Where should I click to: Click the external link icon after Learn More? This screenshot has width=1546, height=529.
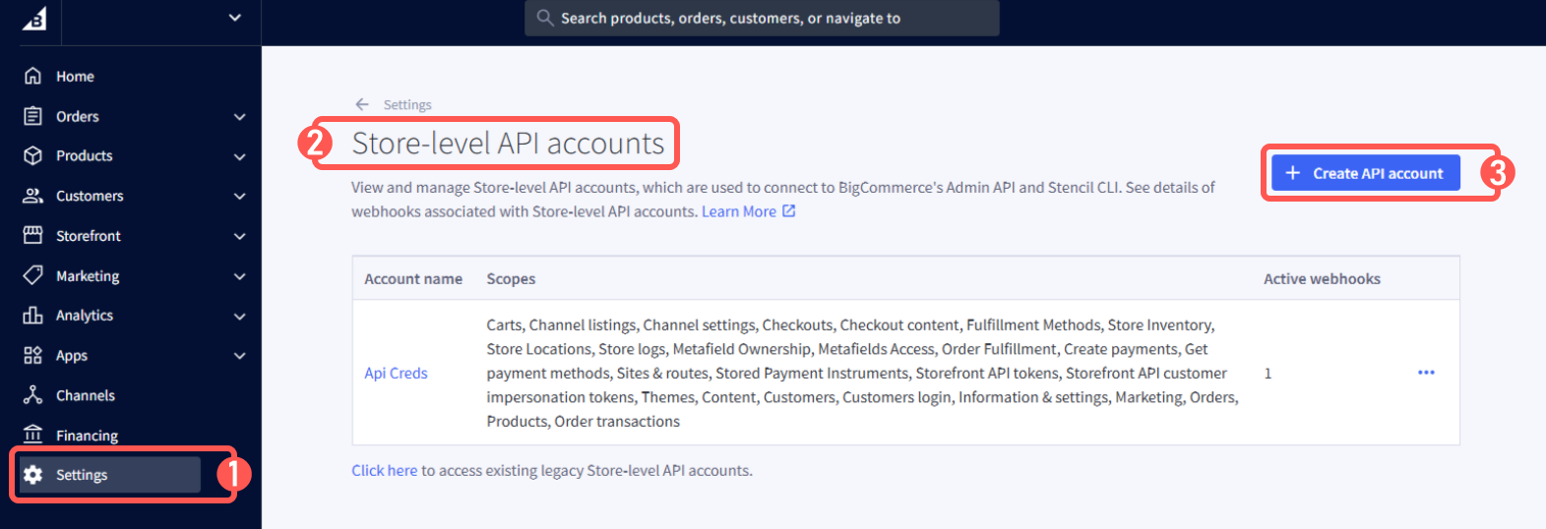[788, 210]
